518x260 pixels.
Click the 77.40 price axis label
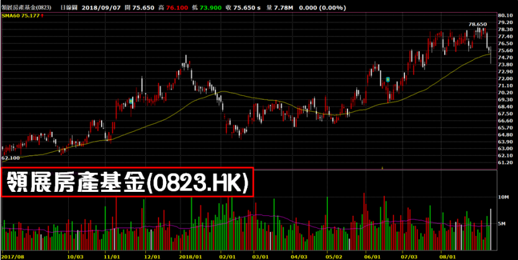[x=505, y=37]
